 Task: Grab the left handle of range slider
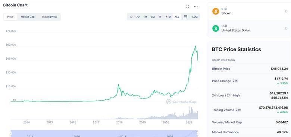(10, 134)
